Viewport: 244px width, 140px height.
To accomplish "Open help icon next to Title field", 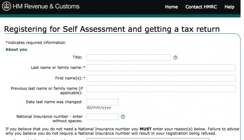I will coord(175,57).
